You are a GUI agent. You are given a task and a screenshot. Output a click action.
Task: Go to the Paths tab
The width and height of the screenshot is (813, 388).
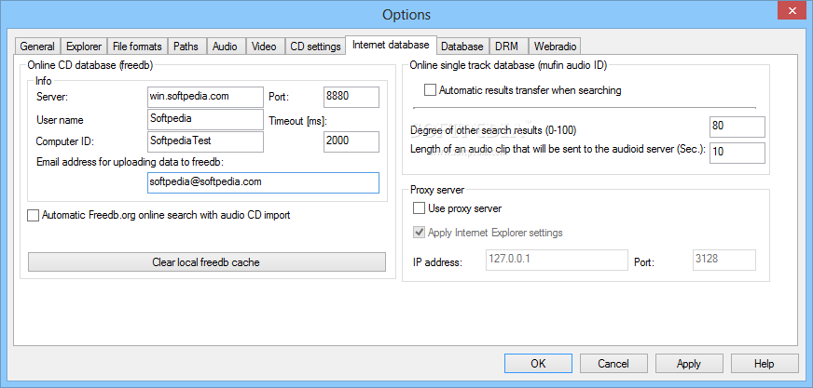186,47
